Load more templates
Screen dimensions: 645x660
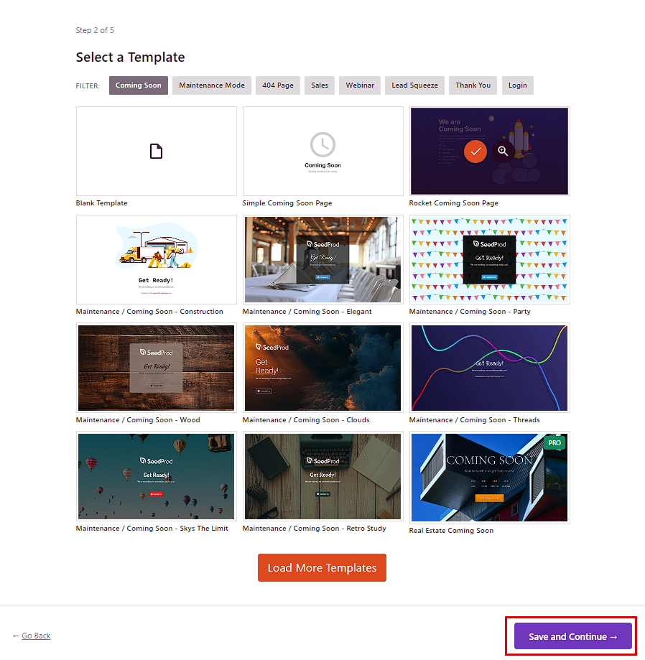[322, 568]
